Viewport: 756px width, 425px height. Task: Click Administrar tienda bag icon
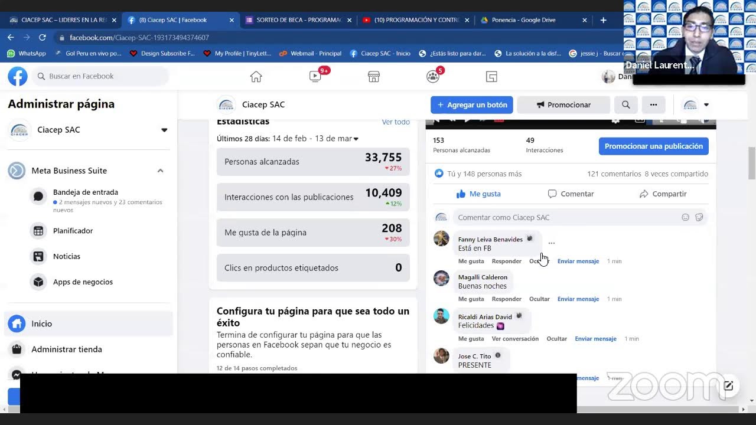click(17, 349)
